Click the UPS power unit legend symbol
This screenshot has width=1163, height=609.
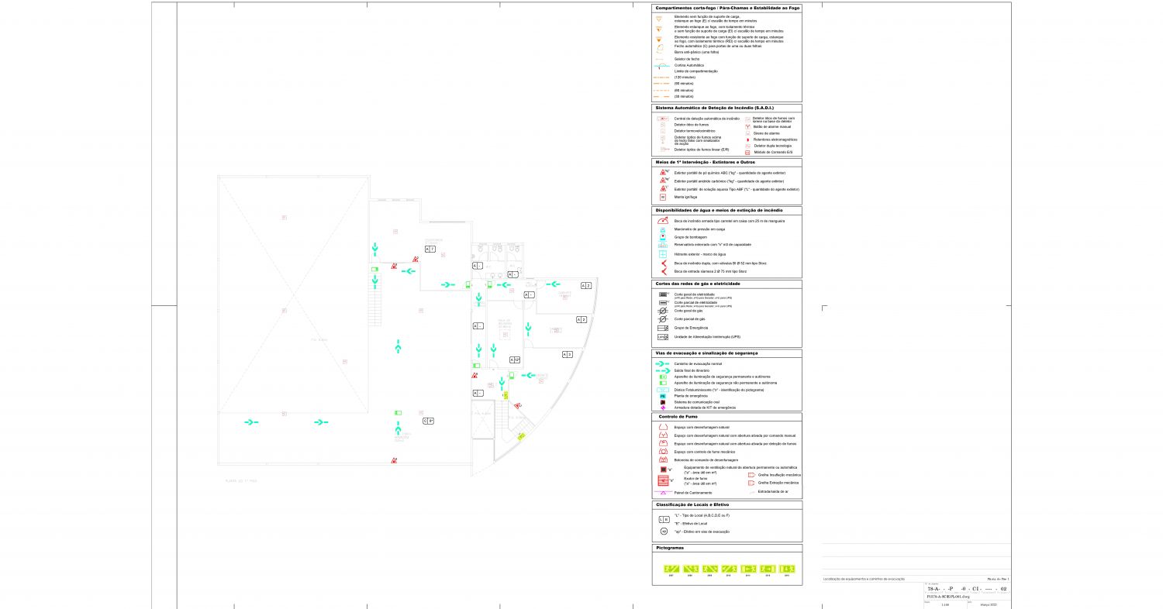(x=663, y=337)
